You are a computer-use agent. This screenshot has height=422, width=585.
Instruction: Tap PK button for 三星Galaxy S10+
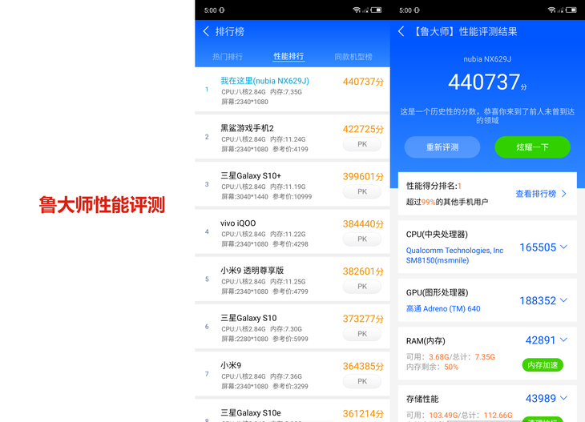(362, 191)
